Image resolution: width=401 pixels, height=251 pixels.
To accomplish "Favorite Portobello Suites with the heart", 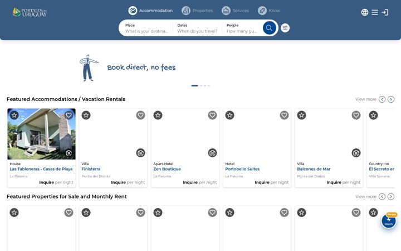I will (x=284, y=115).
